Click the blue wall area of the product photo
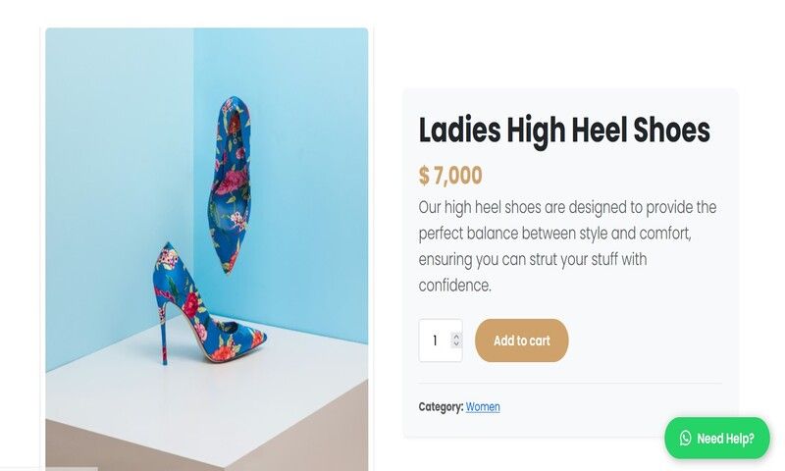The image size is (785, 471). (x=108, y=147)
